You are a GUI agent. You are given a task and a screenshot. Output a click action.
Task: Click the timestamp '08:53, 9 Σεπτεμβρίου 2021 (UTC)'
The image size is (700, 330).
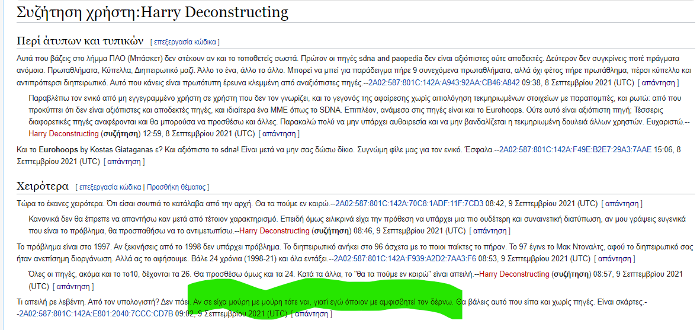click(x=534, y=258)
